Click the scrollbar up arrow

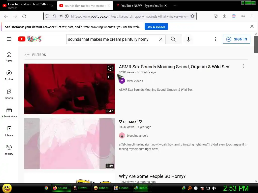coord(256,34)
